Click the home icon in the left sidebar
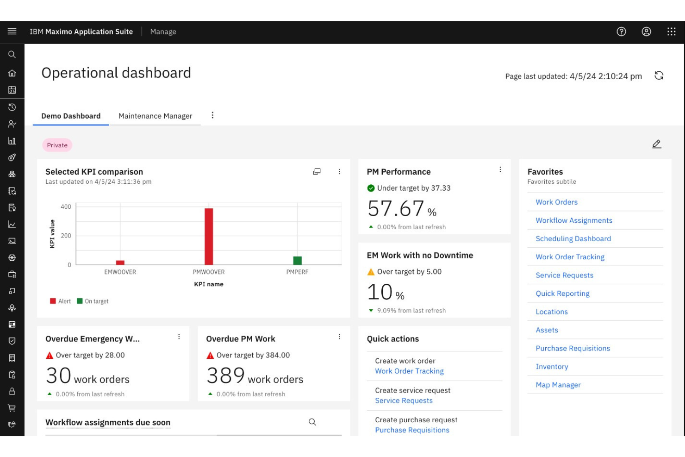Image resolution: width=685 pixels, height=457 pixels. pyautogui.click(x=12, y=73)
